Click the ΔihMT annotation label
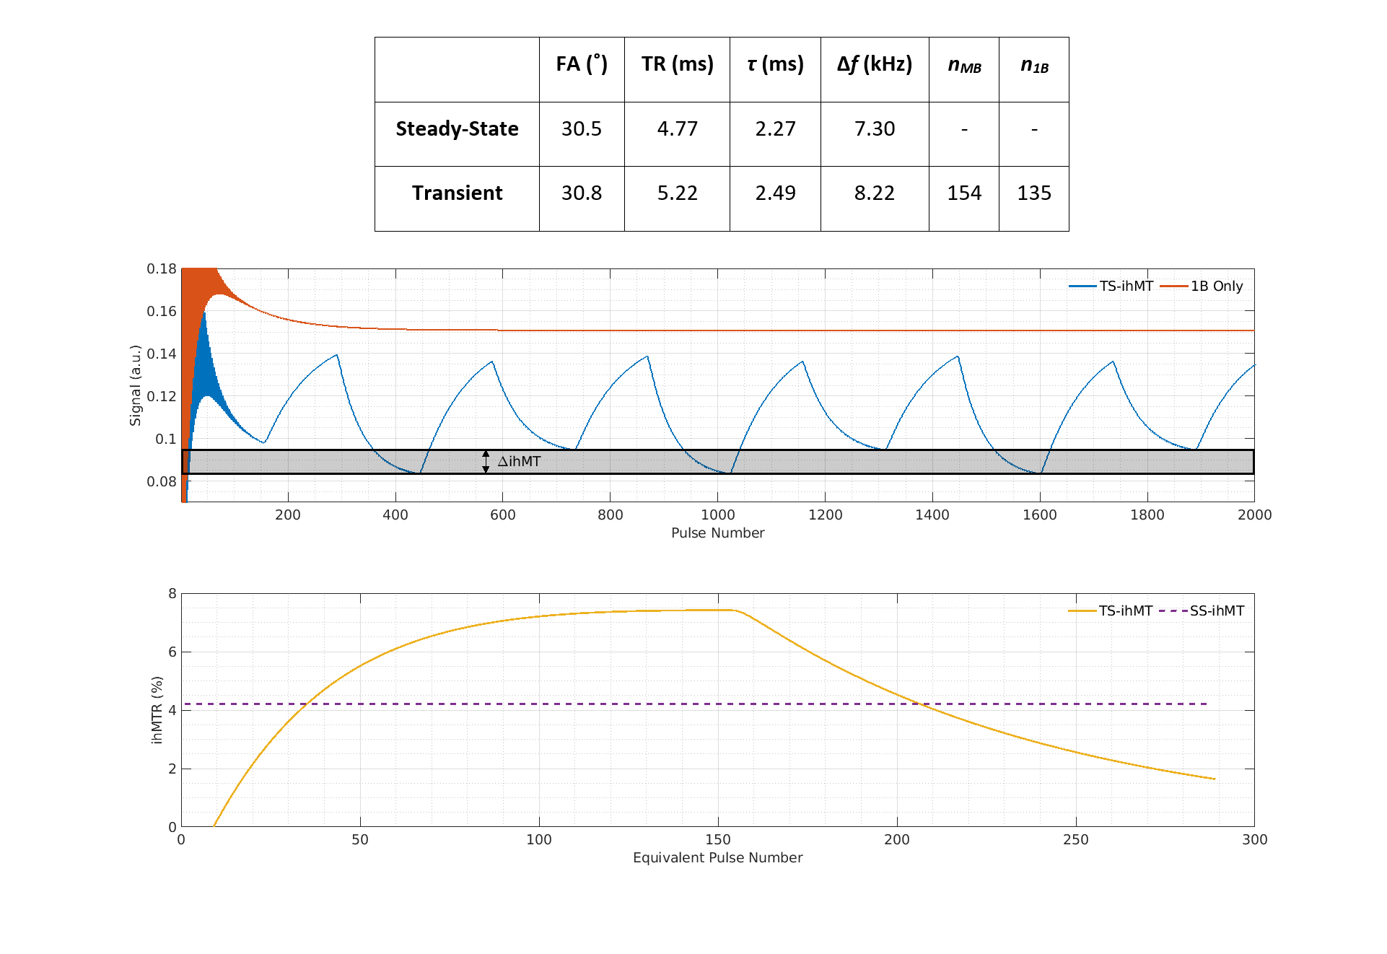Viewport: 1387px width, 954px height. [519, 462]
